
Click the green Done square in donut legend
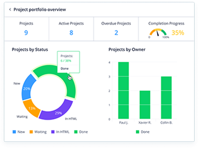tap(76, 132)
